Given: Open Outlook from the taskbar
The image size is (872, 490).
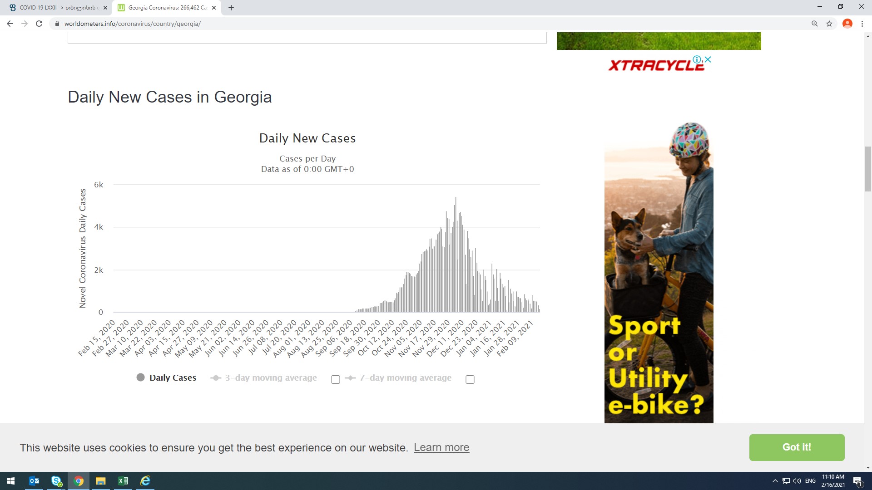Looking at the screenshot, I should tap(34, 481).
